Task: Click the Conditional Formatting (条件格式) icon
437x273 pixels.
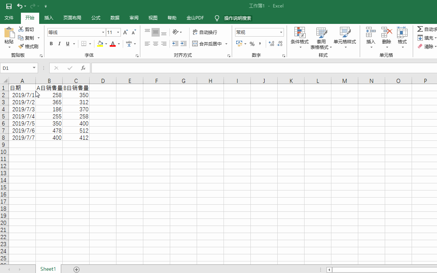Action: point(299,33)
